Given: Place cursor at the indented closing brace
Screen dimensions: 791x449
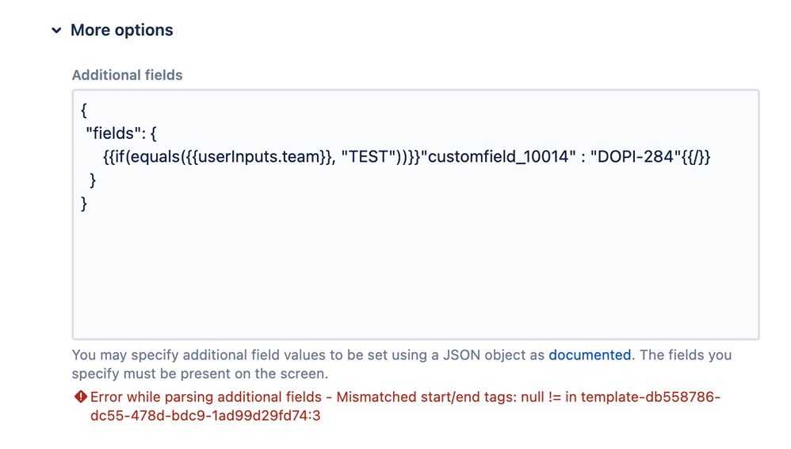Looking at the screenshot, I should (x=92, y=180).
